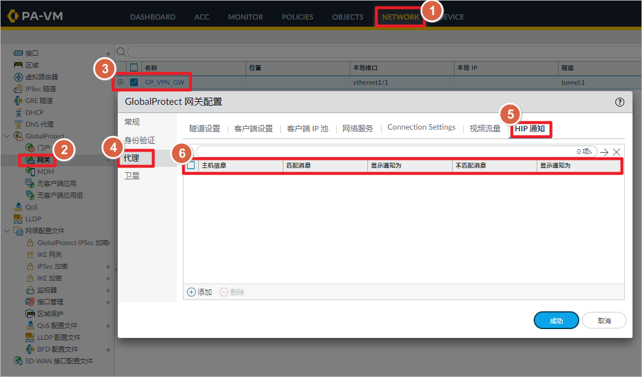
Task: Select the MDM icon
Action: [30, 172]
